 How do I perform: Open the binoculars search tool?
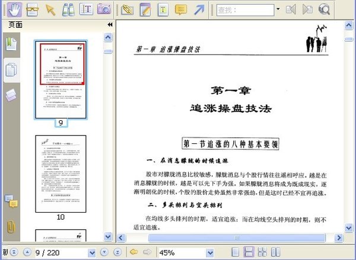pyautogui.click(x=68, y=9)
